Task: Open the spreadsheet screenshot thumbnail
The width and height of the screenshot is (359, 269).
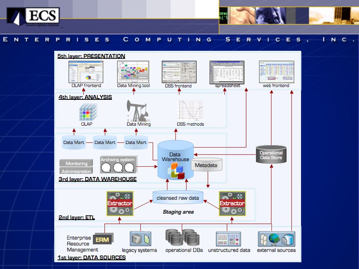Action: tap(227, 72)
